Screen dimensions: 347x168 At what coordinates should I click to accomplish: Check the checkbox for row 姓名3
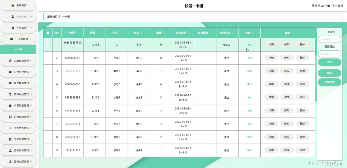pyautogui.click(x=48, y=124)
